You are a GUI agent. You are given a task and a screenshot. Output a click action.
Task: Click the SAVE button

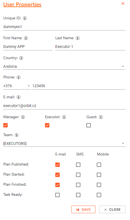[x=83, y=209]
